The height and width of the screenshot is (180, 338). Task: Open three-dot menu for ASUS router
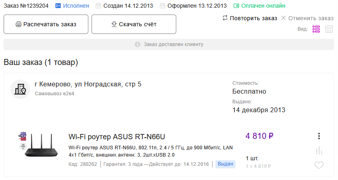[x=319, y=136]
